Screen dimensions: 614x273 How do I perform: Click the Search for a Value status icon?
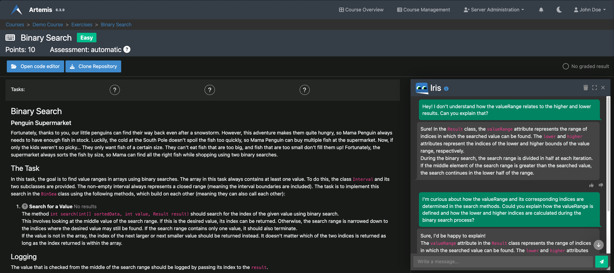click(x=25, y=206)
